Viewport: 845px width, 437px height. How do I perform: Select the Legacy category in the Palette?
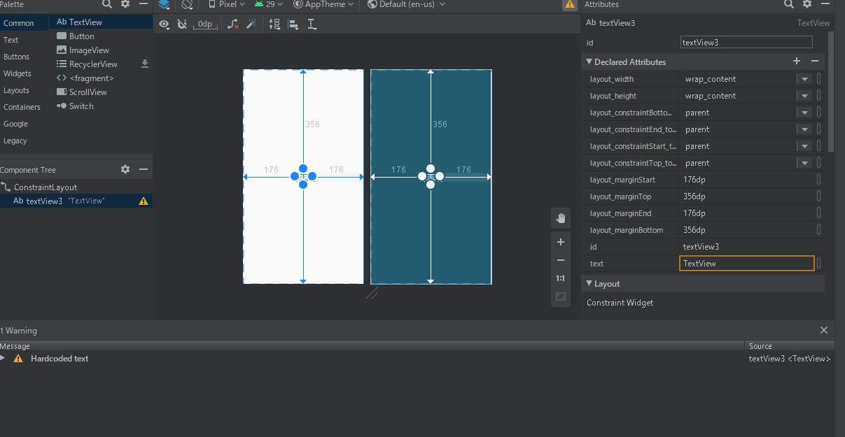[15, 141]
